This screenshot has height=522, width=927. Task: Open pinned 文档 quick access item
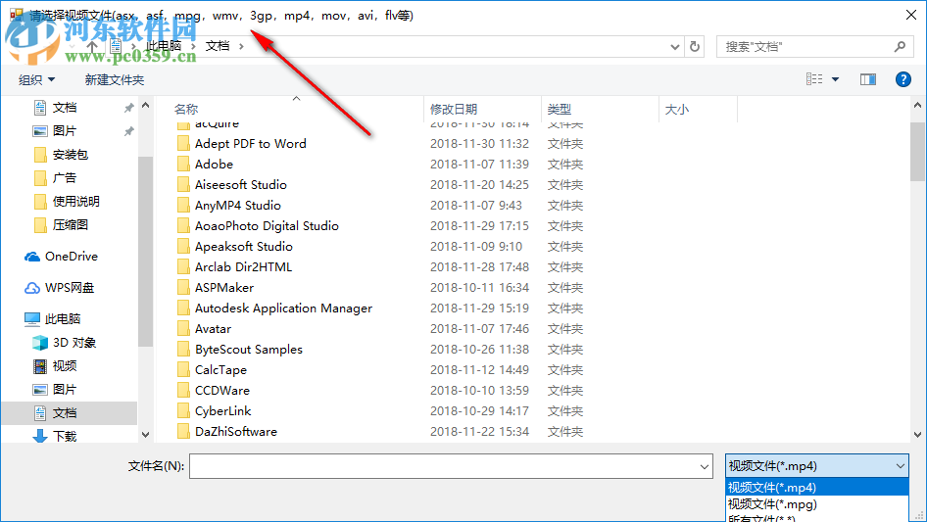tap(55, 108)
